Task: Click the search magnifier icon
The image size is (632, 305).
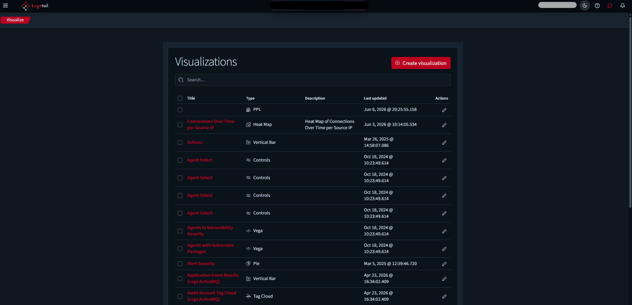Action: point(181,80)
